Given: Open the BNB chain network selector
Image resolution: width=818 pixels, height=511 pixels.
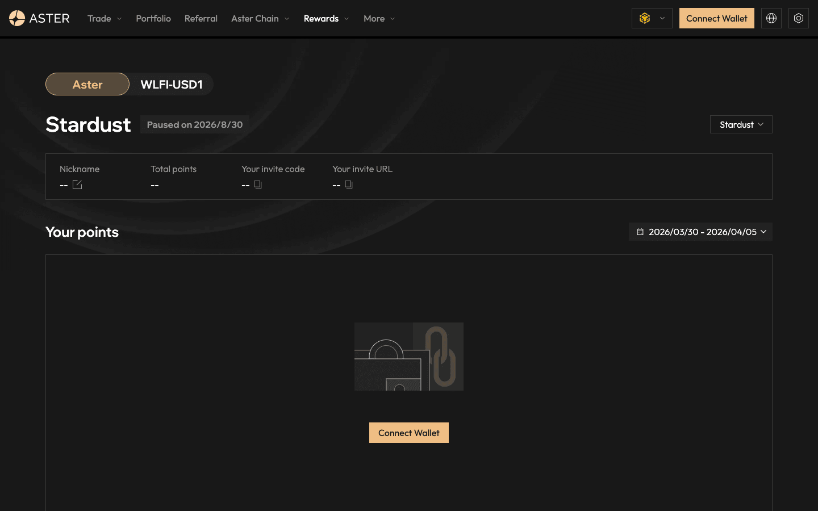Looking at the screenshot, I should click(652, 18).
